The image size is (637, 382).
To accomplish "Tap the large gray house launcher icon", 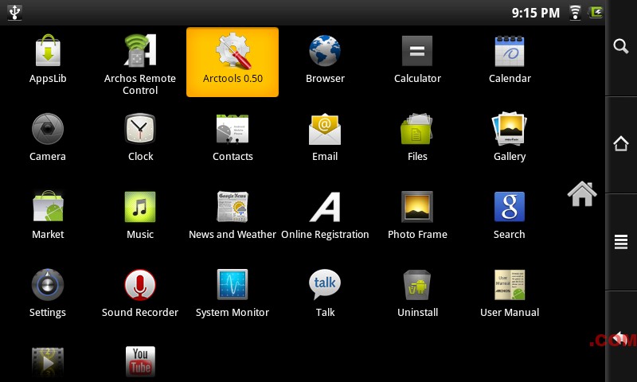I will tap(582, 193).
